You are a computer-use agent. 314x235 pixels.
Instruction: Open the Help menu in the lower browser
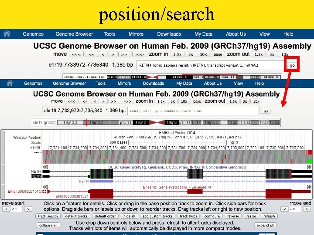(x=259, y=83)
